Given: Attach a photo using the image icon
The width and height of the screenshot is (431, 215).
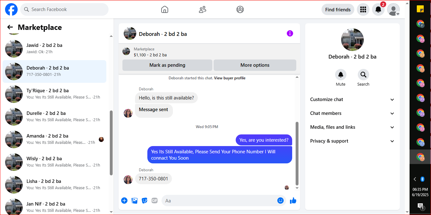Looking at the screenshot, I should (x=135, y=201).
